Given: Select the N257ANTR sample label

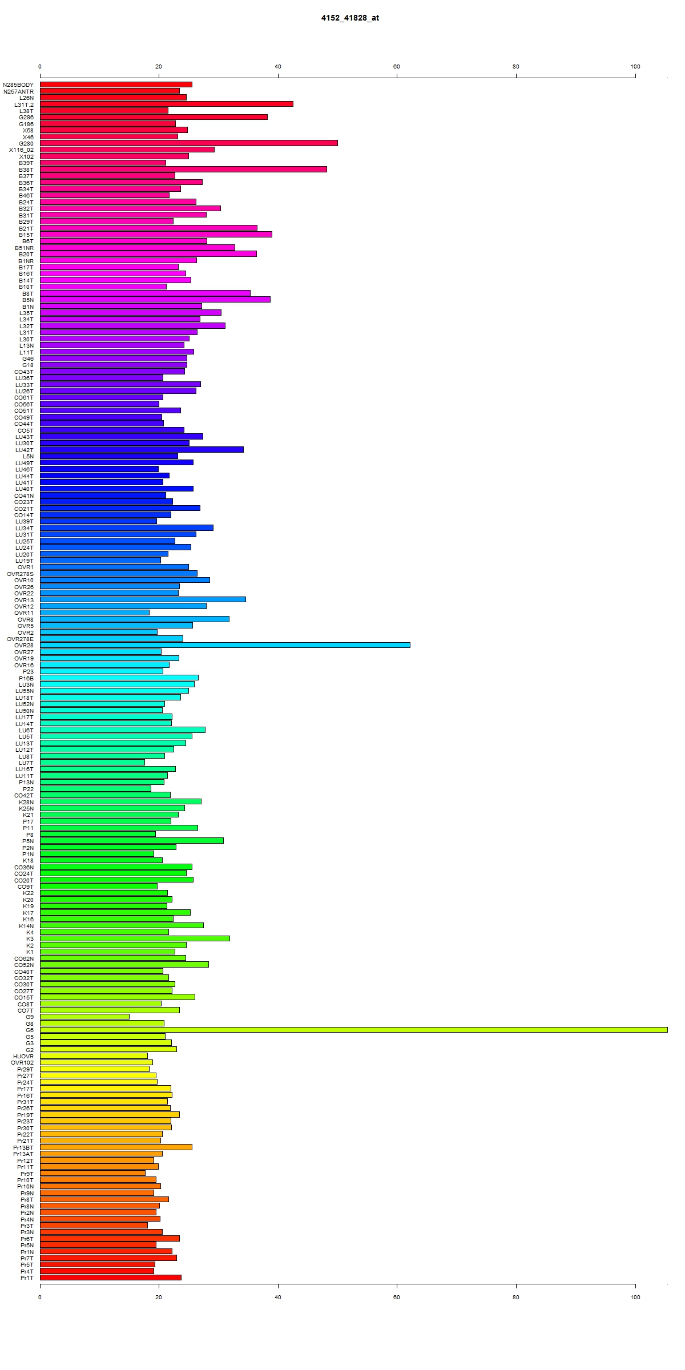Looking at the screenshot, I should [19, 91].
